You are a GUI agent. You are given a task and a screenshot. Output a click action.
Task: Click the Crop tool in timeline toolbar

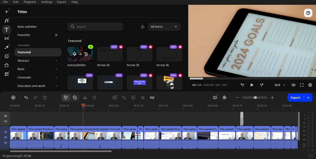coord(124,98)
